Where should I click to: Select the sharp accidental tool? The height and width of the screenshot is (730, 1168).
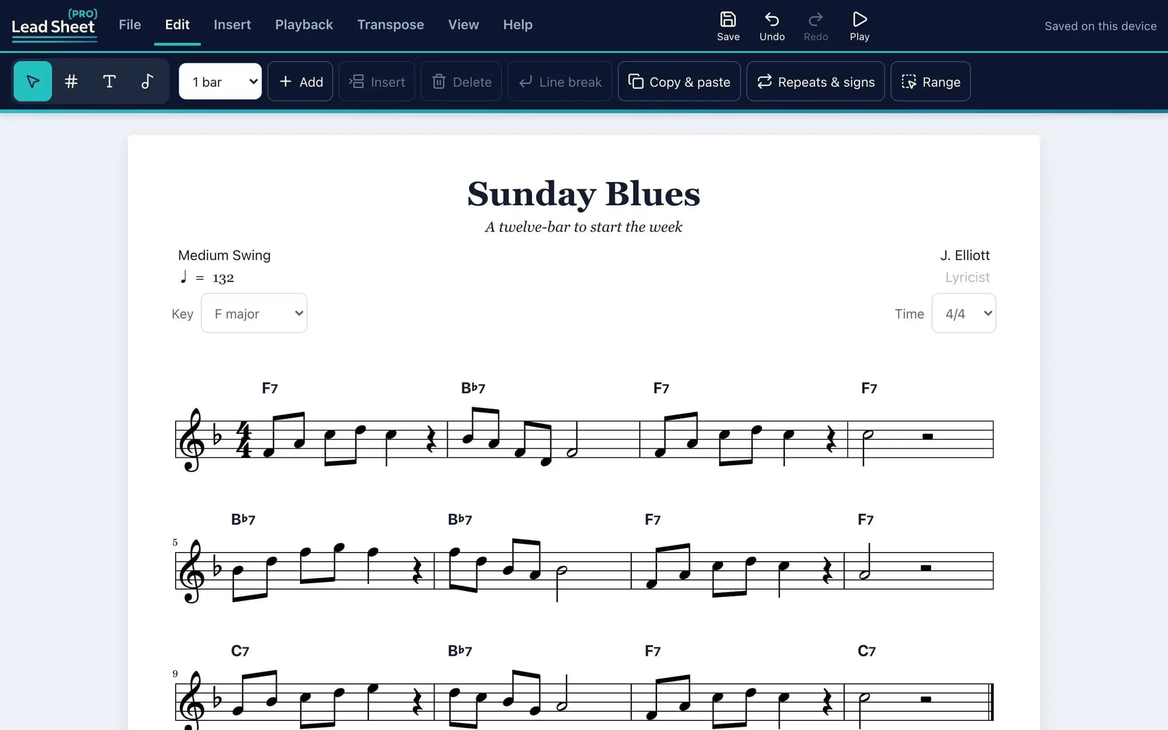[x=71, y=82]
